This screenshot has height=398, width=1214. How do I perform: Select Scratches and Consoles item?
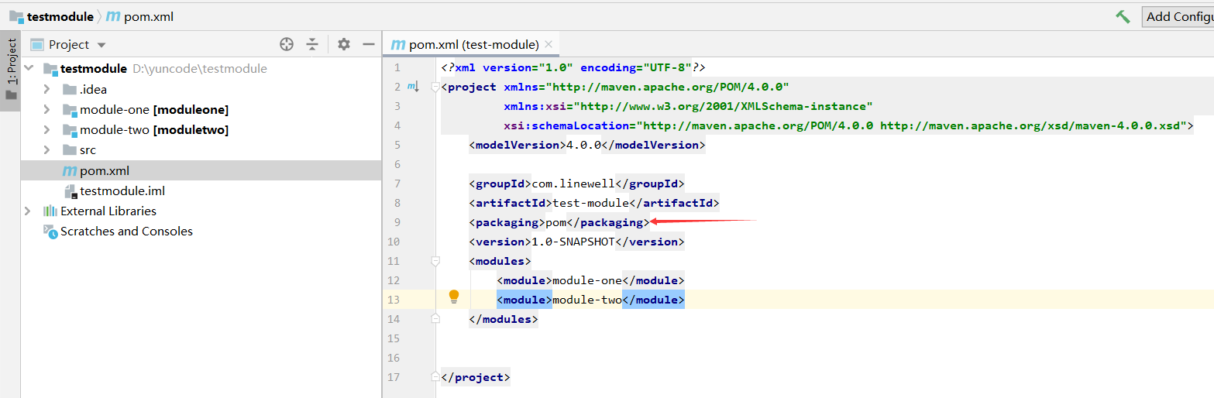pos(126,231)
